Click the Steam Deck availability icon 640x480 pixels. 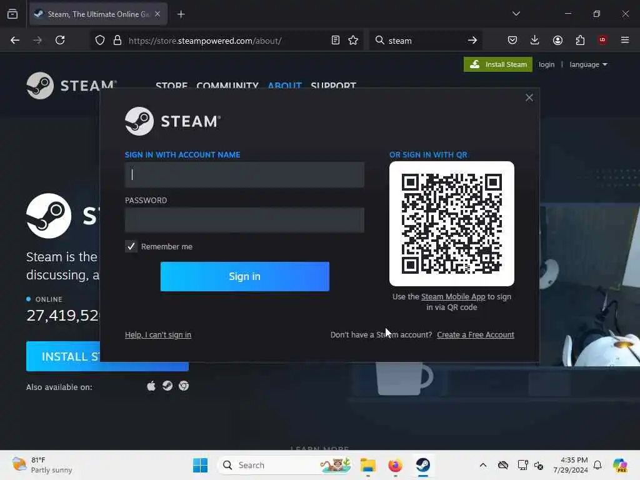pyautogui.click(x=167, y=386)
